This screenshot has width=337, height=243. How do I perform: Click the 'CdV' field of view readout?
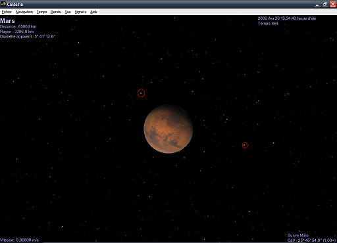tap(311, 240)
